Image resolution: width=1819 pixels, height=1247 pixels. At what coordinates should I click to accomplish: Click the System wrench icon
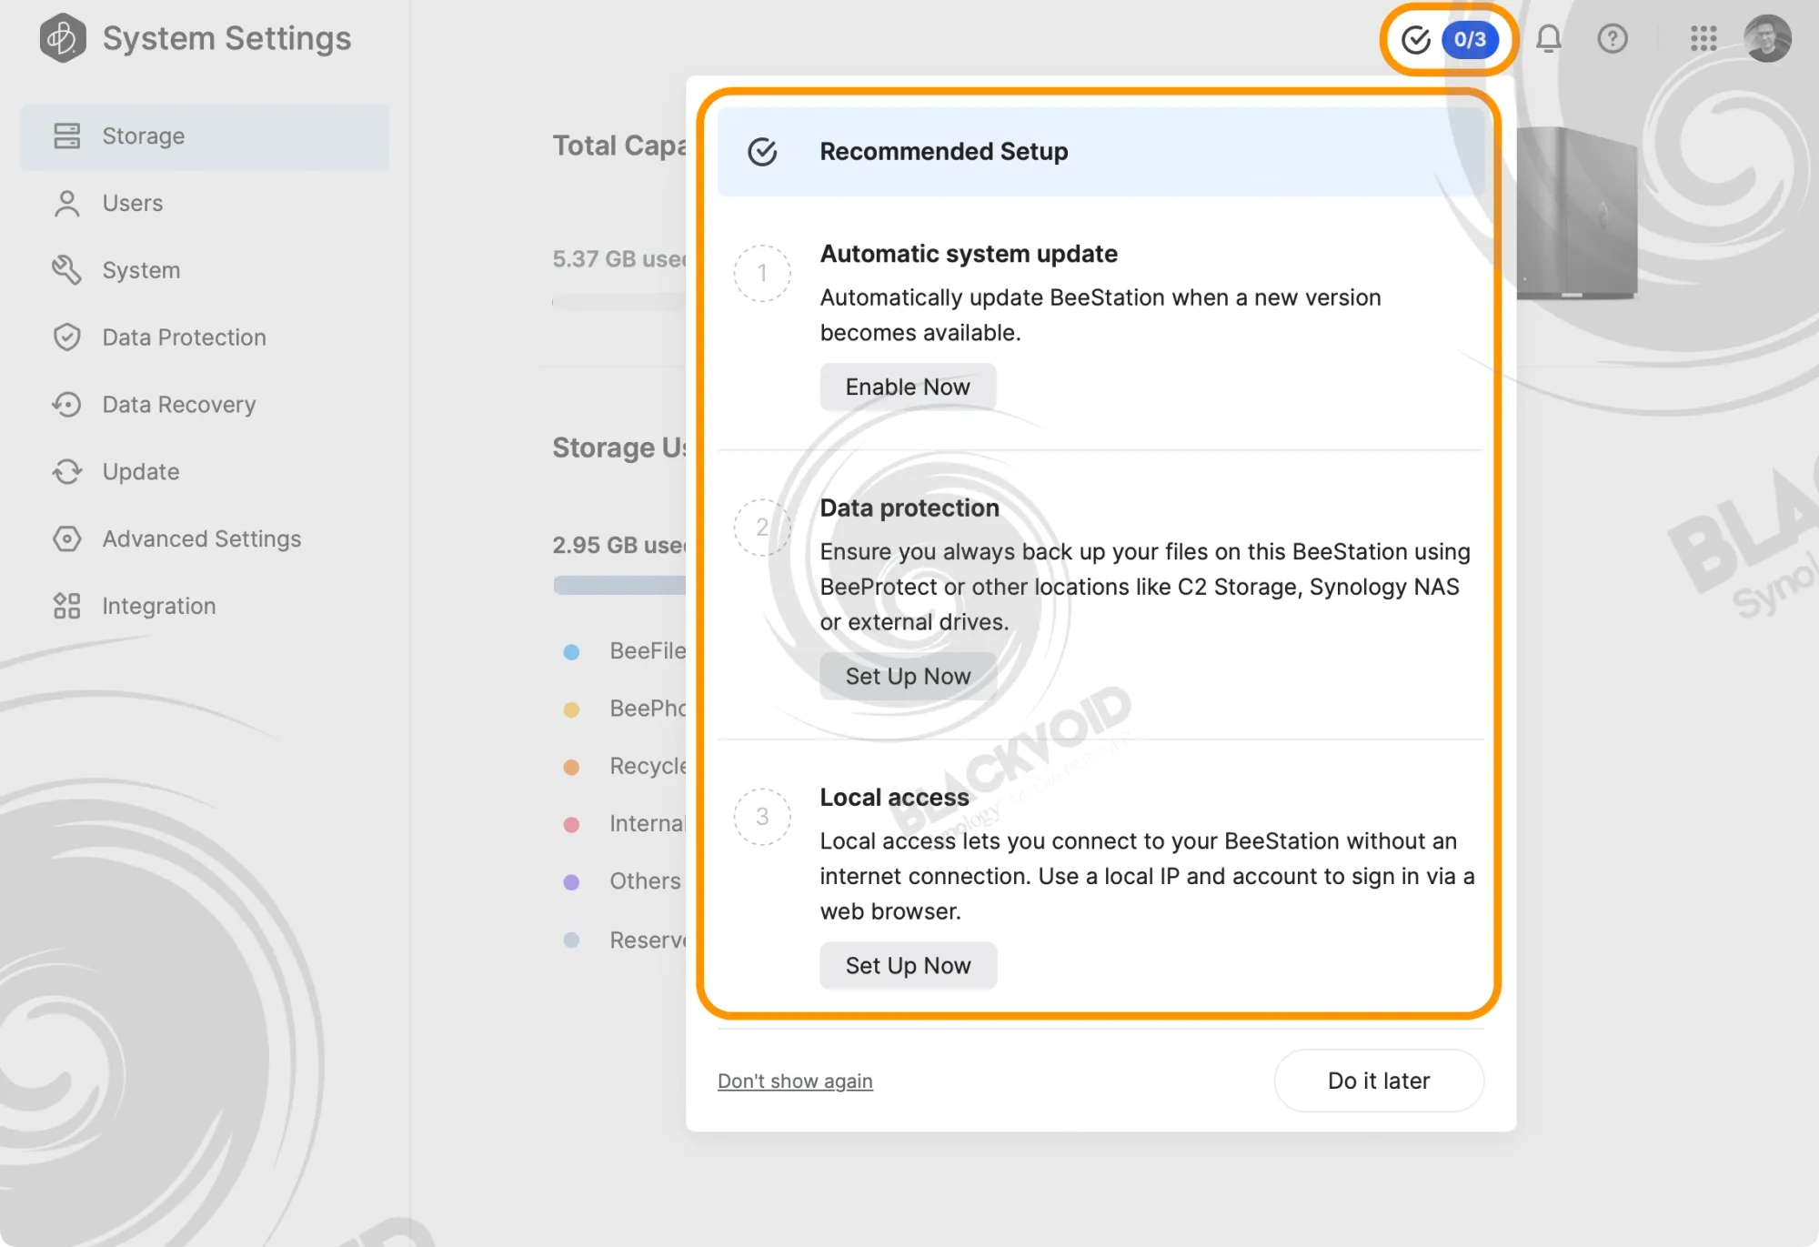66,270
